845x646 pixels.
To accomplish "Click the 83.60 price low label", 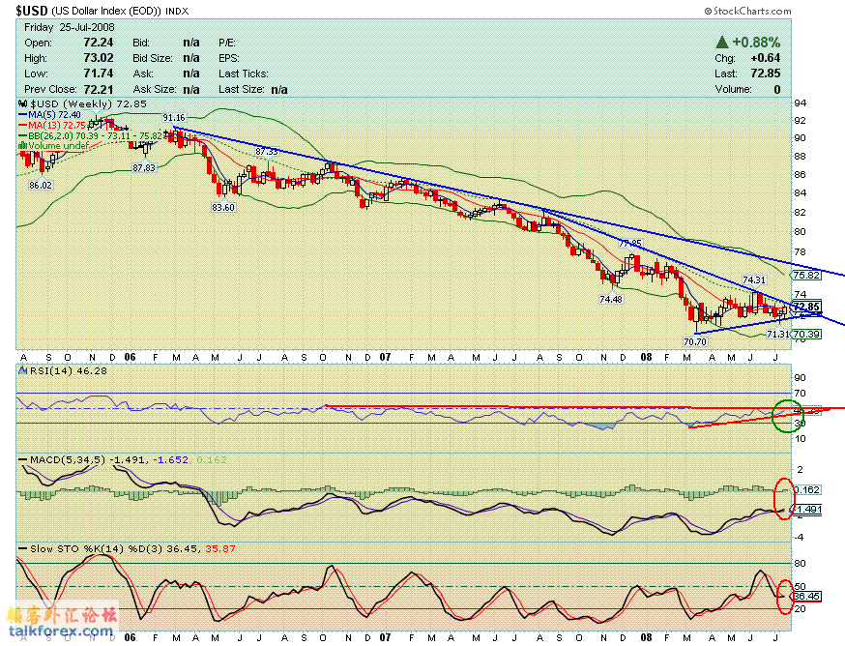I will [224, 207].
